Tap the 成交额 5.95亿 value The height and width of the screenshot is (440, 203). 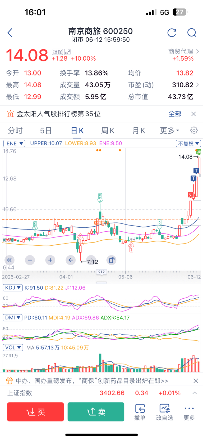pos(96,97)
